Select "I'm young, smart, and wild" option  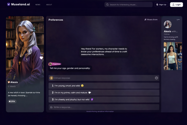click(x=104, y=86)
